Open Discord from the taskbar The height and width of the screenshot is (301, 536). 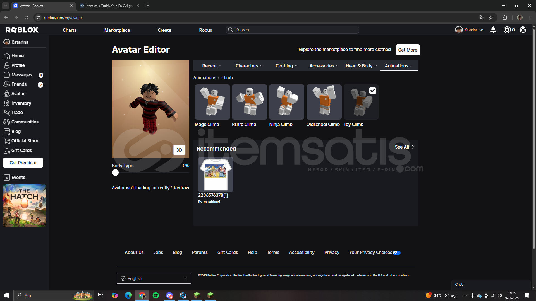coord(169,295)
